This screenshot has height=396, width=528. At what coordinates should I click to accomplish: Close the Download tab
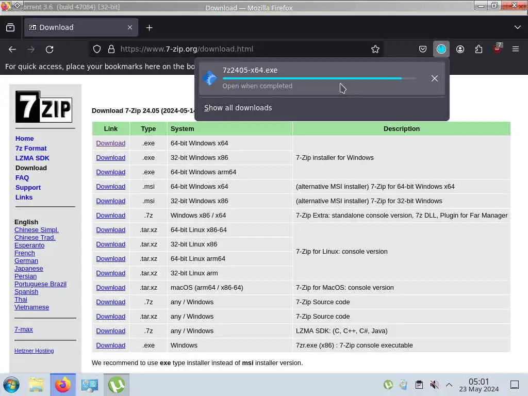(130, 28)
